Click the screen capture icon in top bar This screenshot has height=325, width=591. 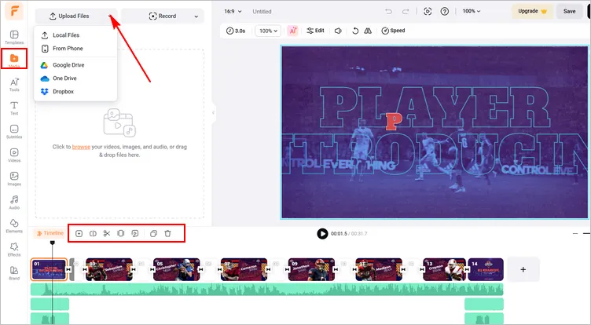(428, 11)
